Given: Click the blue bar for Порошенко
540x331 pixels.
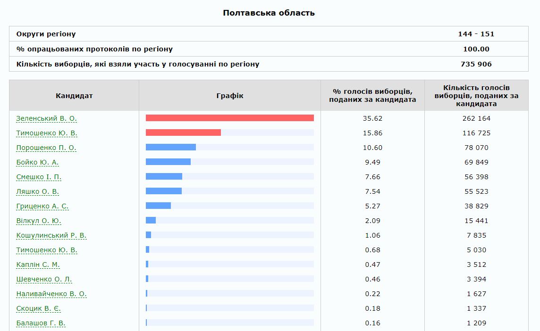Looking at the screenshot, I should [x=170, y=147].
